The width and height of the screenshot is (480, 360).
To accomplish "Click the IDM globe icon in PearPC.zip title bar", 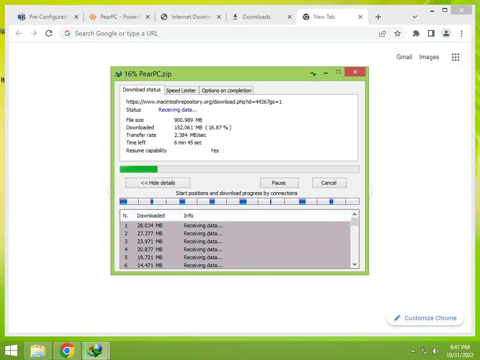I will tap(118, 74).
